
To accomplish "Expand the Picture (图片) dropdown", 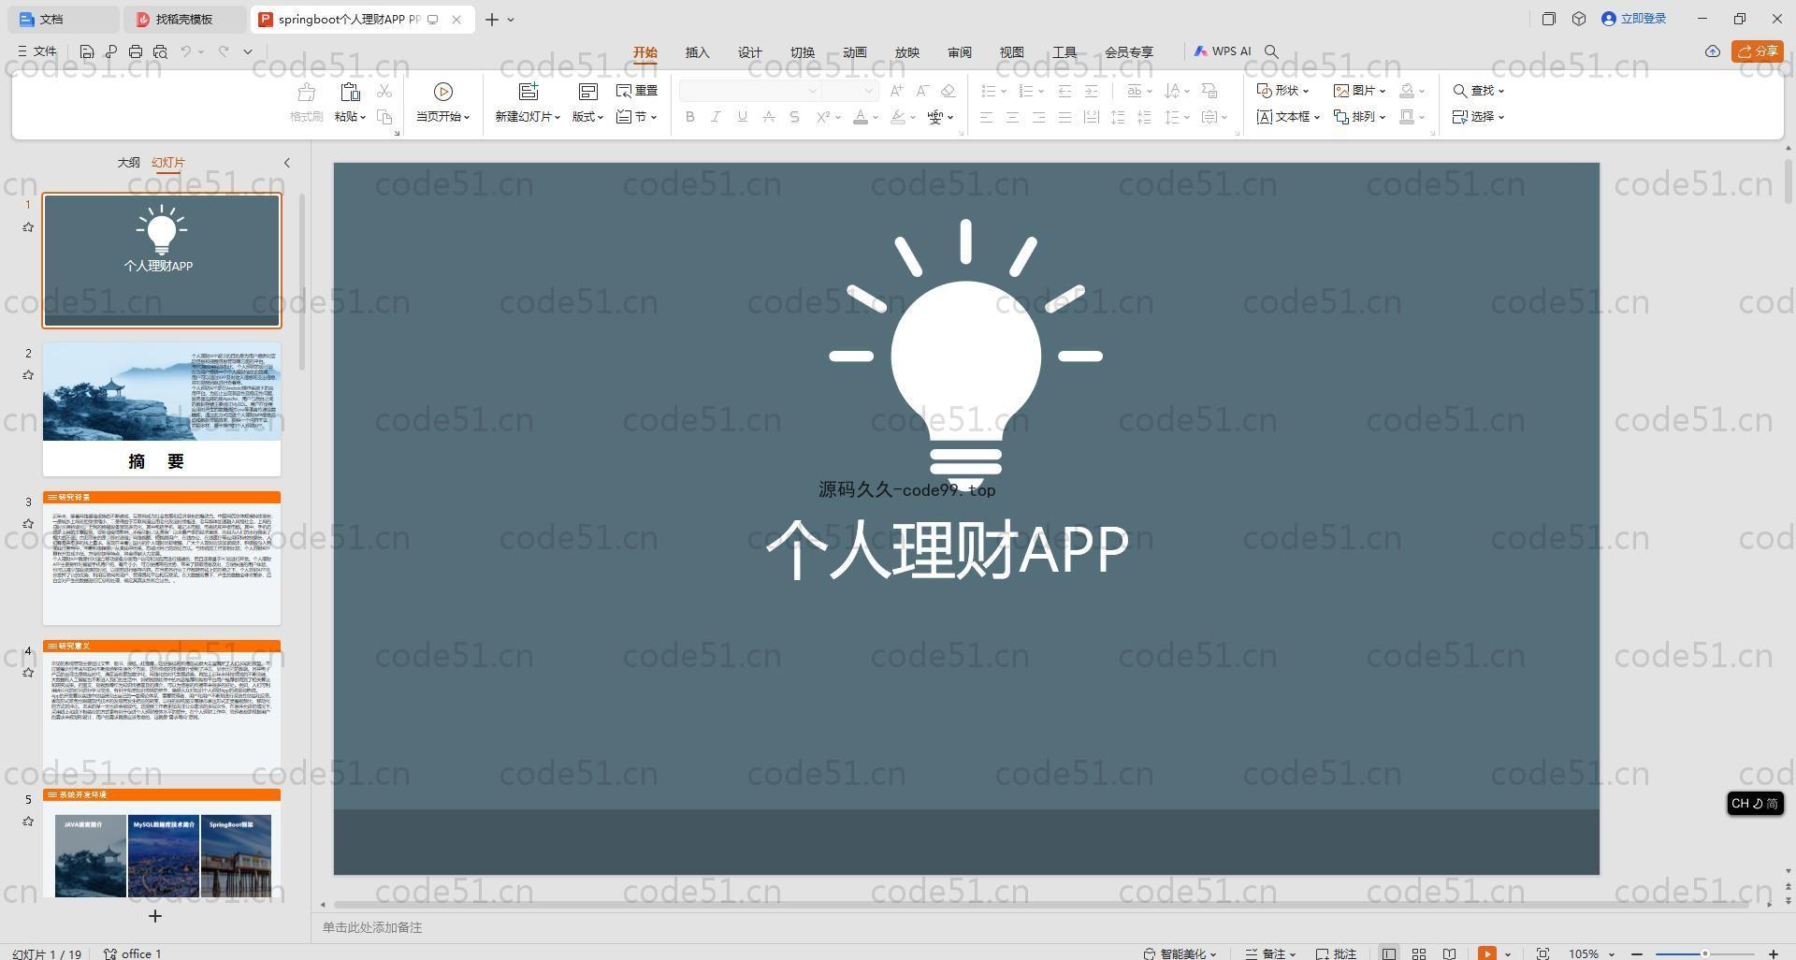I will click(x=1359, y=91).
